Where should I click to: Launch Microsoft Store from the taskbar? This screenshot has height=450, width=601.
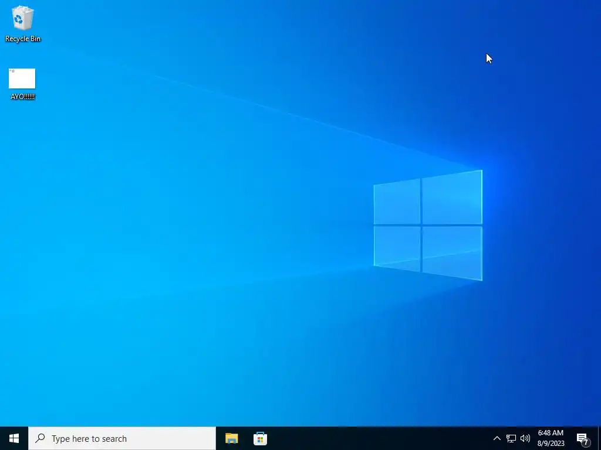(260, 438)
